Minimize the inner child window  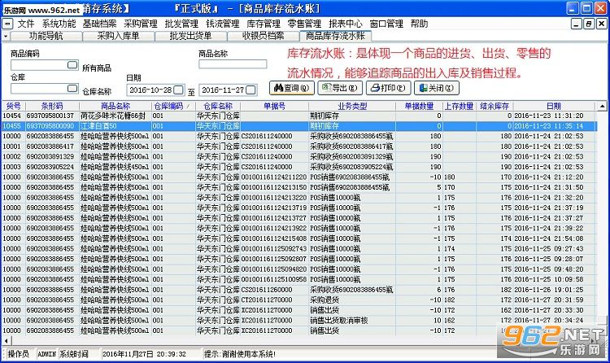[x=577, y=24]
